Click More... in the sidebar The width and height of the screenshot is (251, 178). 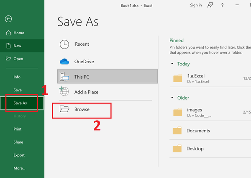[22, 168]
